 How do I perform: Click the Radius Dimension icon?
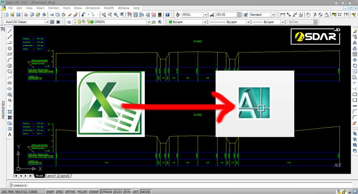[x=309, y=15]
